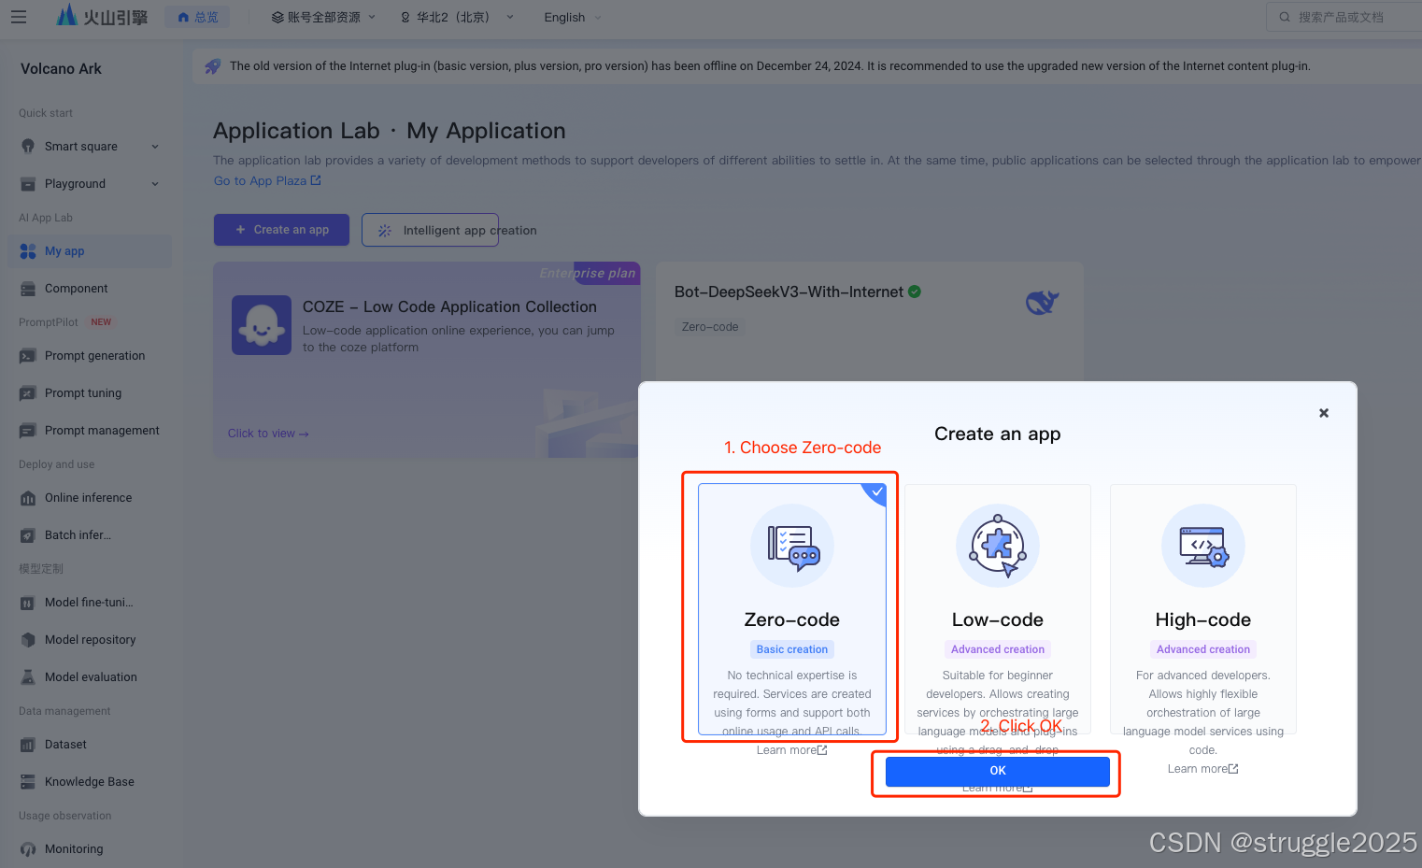Click the Model fine-tuning icon

coord(28,603)
